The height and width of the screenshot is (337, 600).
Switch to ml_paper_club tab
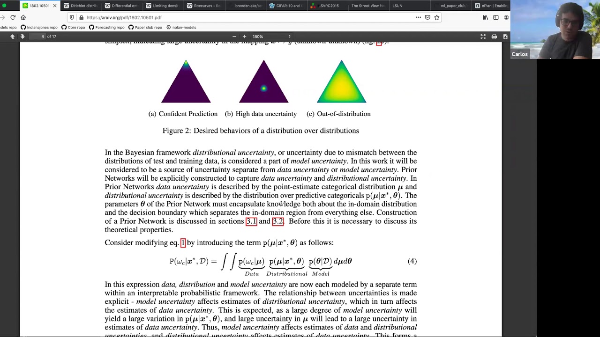(x=450, y=6)
